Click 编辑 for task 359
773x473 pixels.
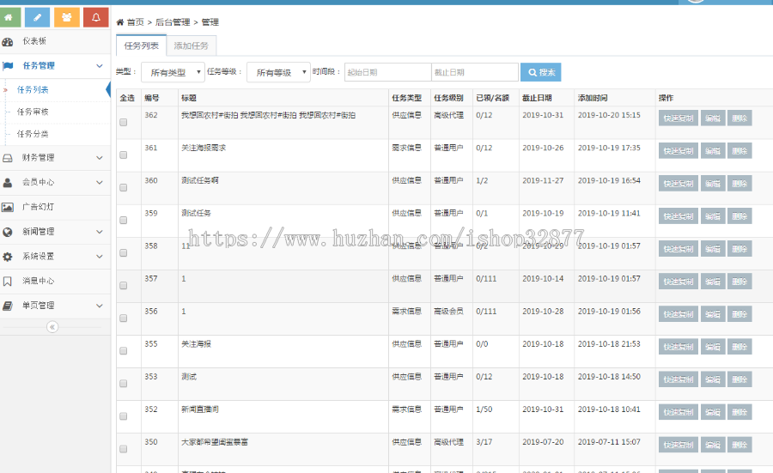713,216
